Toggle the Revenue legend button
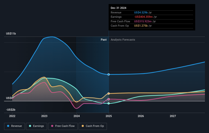 coord(15,126)
